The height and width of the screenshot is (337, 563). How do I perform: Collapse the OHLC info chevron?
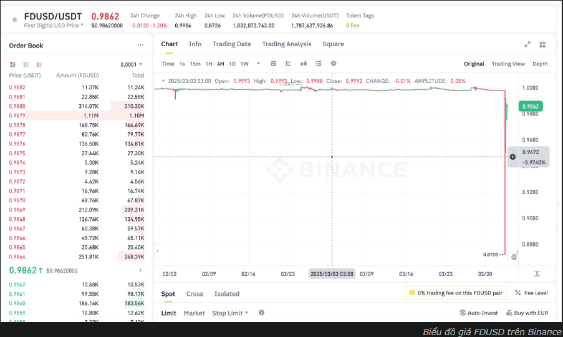click(163, 81)
